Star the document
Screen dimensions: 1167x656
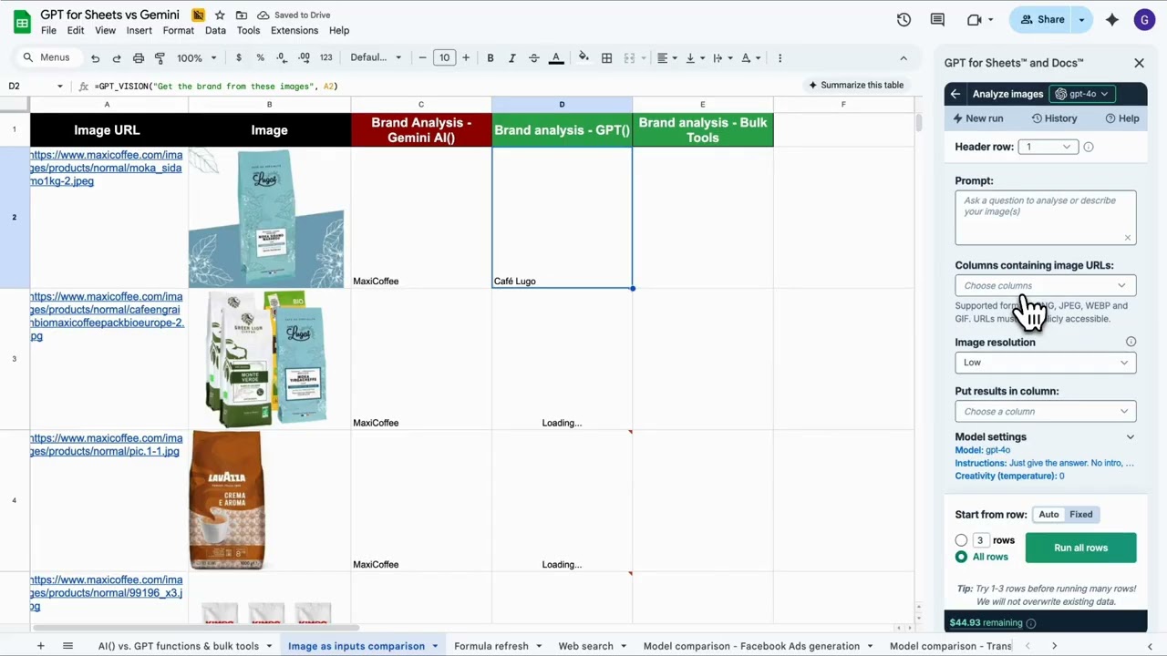coord(220,15)
